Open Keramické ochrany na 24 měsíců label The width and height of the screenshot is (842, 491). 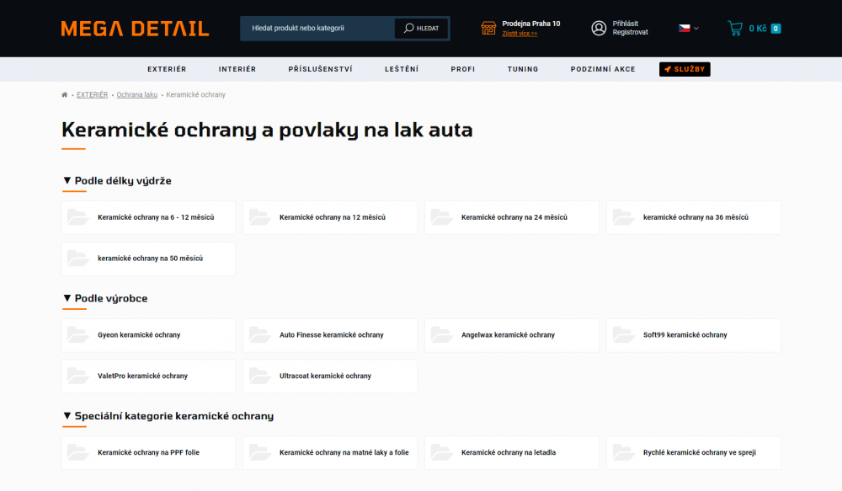point(514,217)
